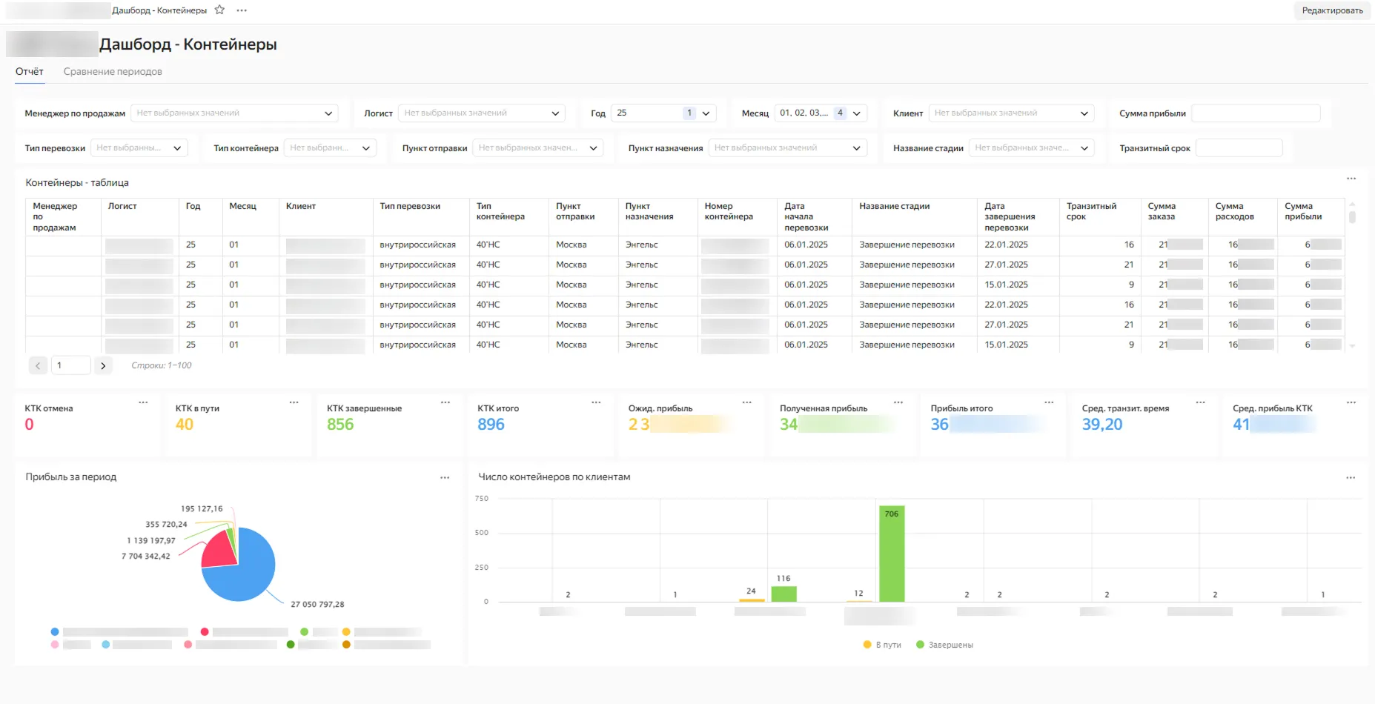Open Сред. транзит. время widget menu
This screenshot has height=704, width=1375.
click(x=1200, y=402)
